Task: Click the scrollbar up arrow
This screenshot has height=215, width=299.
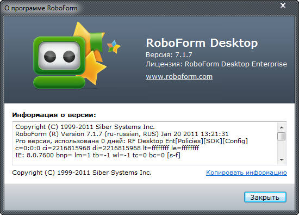Action: click(282, 127)
